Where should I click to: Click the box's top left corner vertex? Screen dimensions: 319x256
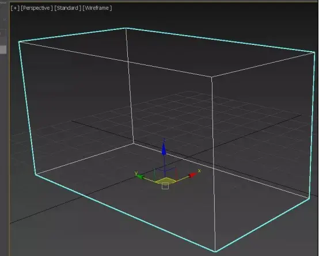19,41
